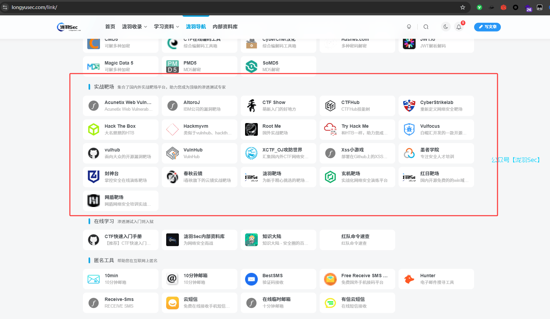Viewport: 550px width, 319px height.
Task: Open the CTFHub icon
Action: pyautogui.click(x=330, y=106)
